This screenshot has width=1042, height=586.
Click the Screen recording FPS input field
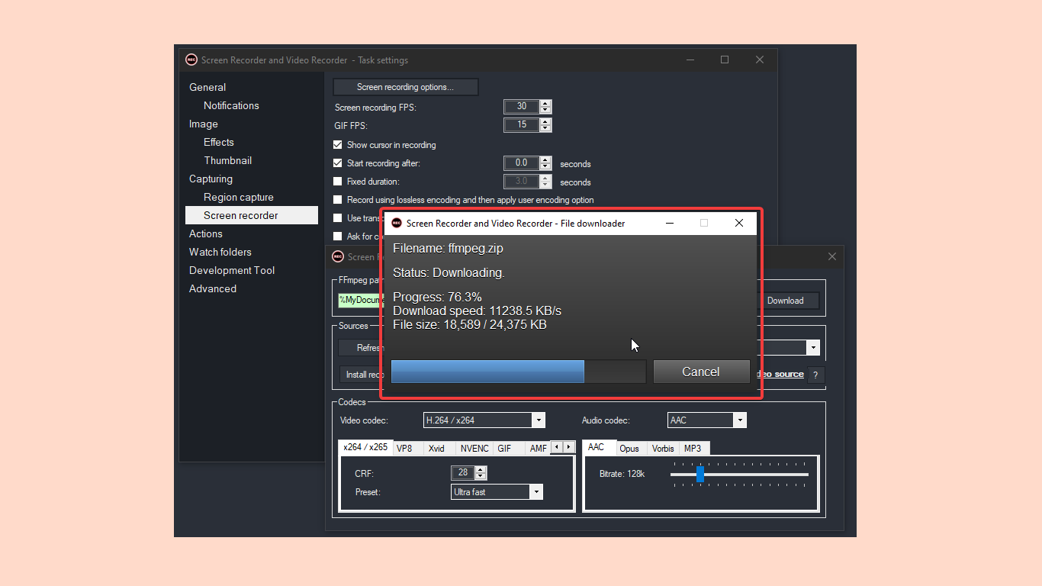coord(522,107)
